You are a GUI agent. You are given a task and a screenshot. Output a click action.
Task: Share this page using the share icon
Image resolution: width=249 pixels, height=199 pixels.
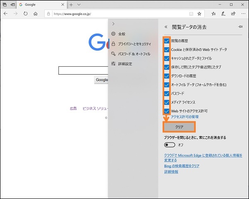233,13
